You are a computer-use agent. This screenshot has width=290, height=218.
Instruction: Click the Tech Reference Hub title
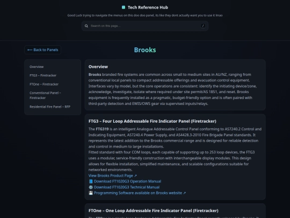[148, 8]
